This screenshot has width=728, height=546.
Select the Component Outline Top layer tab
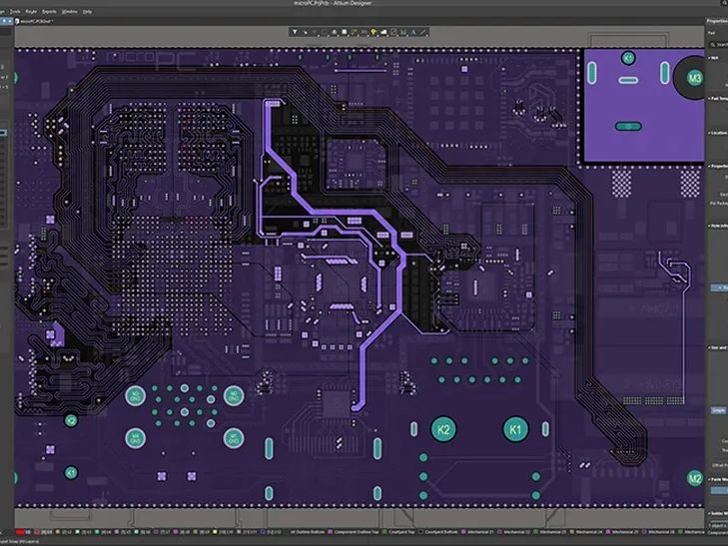point(350,532)
